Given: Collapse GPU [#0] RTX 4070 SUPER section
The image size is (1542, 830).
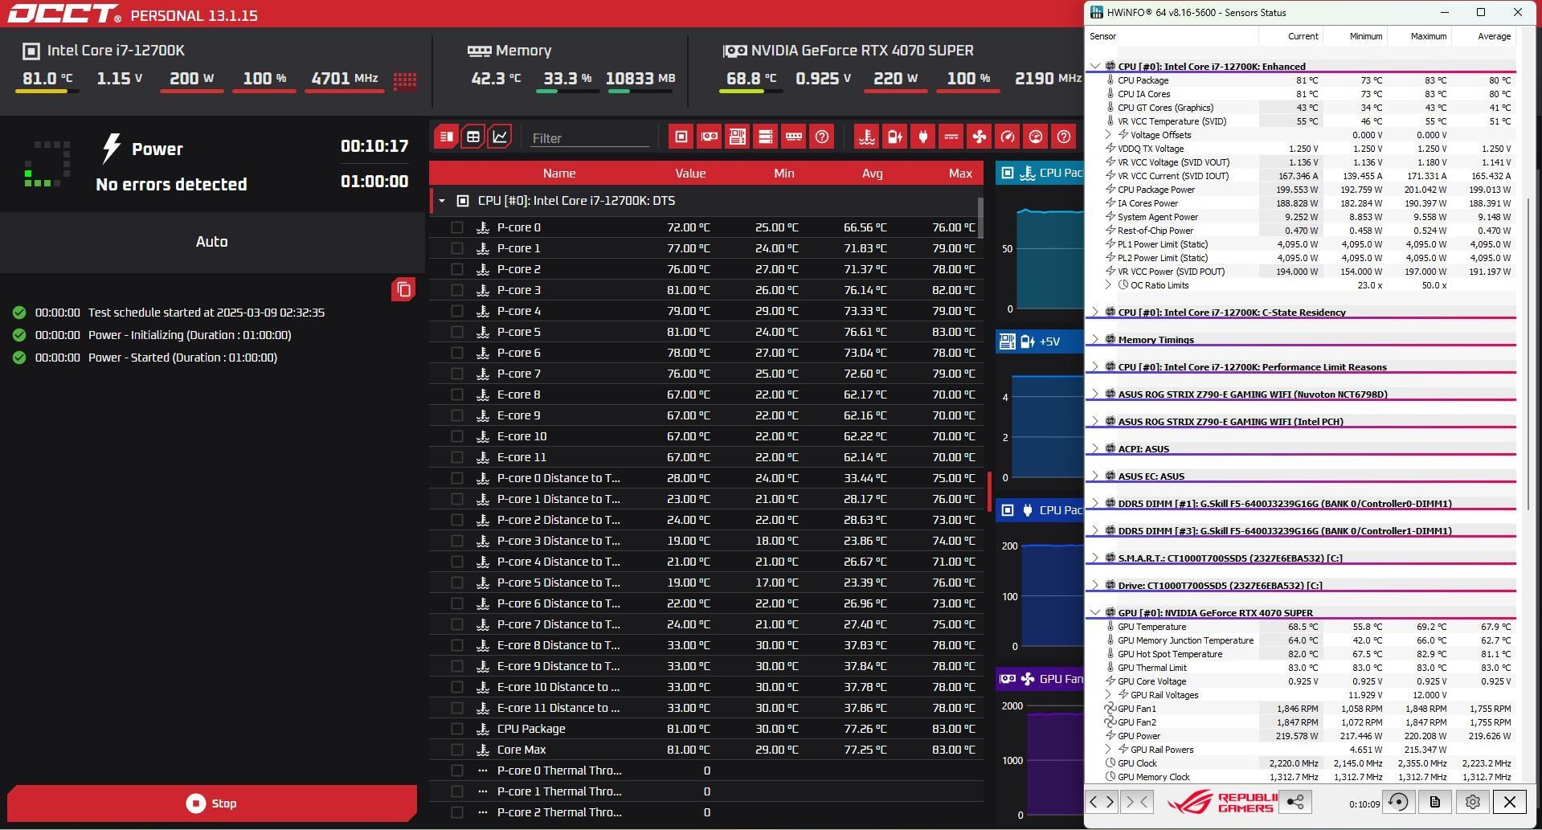Looking at the screenshot, I should tap(1094, 612).
